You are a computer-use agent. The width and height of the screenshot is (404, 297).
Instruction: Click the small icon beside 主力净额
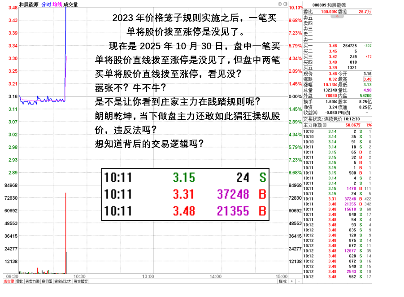point(326,126)
